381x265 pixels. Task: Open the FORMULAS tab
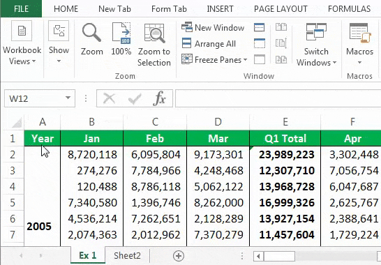[349, 9]
